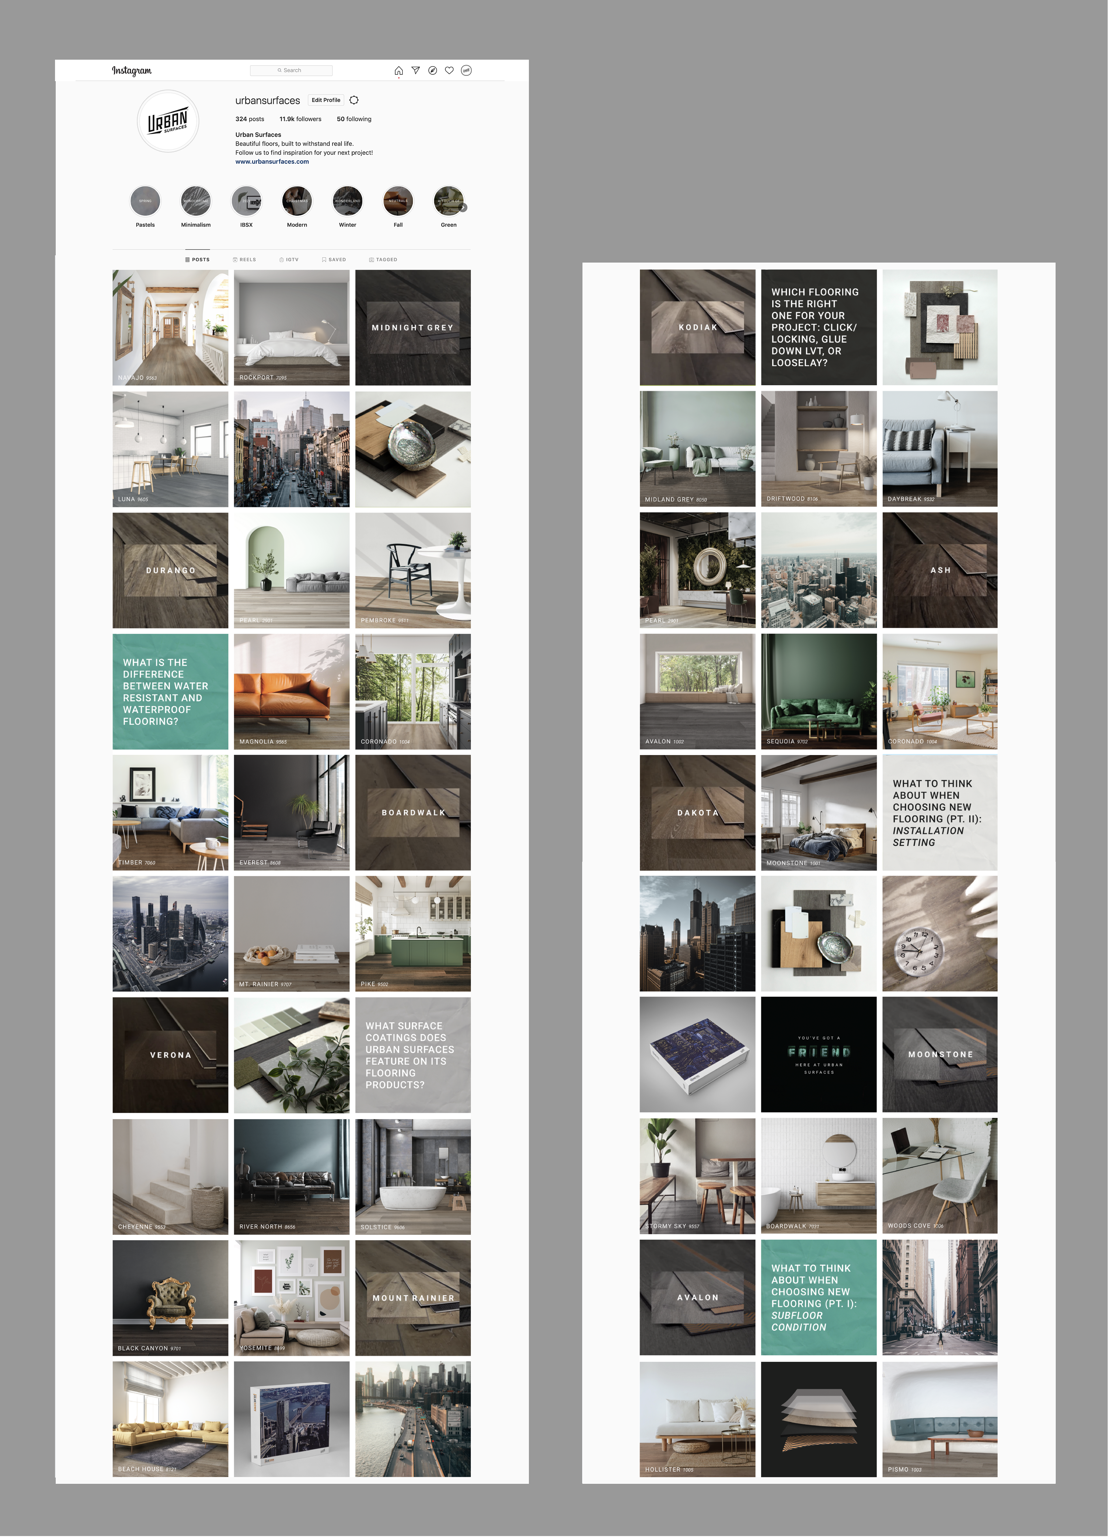The width and height of the screenshot is (1108, 1540).
Task: Open the DRIFTWOOD 8106 shelf post
Action: [819, 449]
